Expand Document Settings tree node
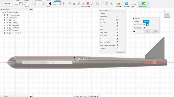Viewport: 174px width, 97px height. 5,15
